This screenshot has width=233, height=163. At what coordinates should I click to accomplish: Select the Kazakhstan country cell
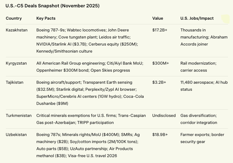point(17,30)
